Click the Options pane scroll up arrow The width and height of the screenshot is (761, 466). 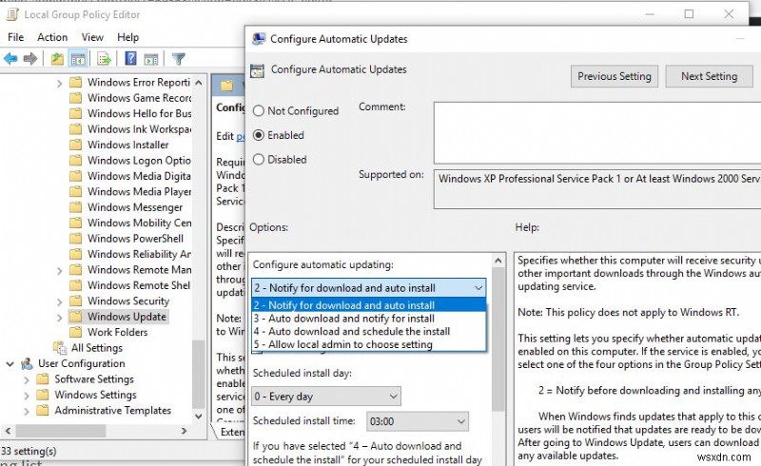click(x=498, y=261)
